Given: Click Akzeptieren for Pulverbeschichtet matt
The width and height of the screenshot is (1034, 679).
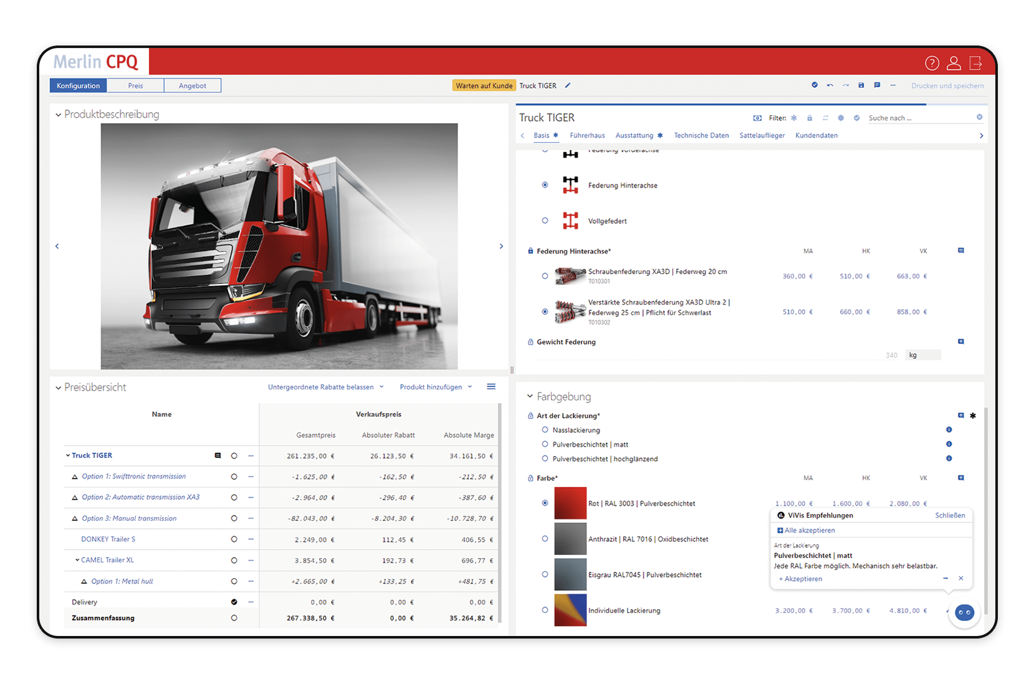Looking at the screenshot, I should click(800, 579).
